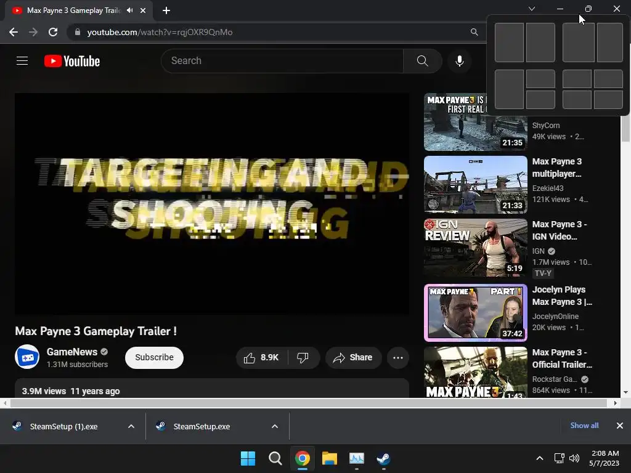Viewport: 631px width, 473px height.
Task: Click the vertical page scrollbar thumb
Action: tap(625, 128)
